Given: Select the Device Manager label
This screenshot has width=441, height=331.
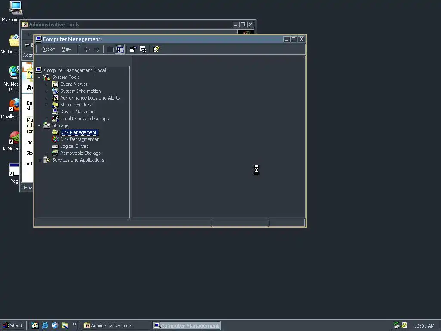Looking at the screenshot, I should click(77, 112).
